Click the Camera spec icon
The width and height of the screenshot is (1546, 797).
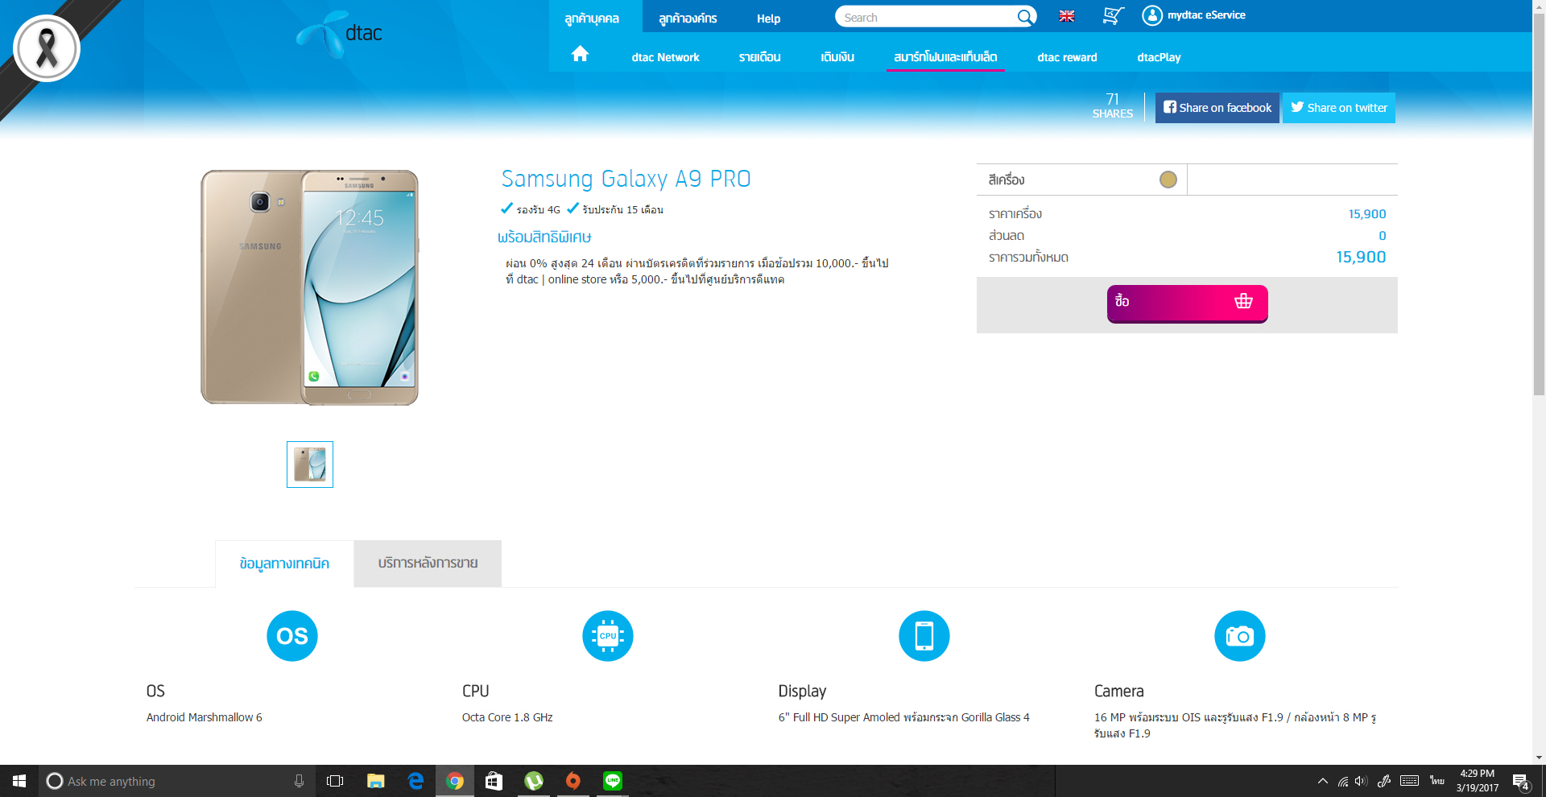pos(1240,636)
